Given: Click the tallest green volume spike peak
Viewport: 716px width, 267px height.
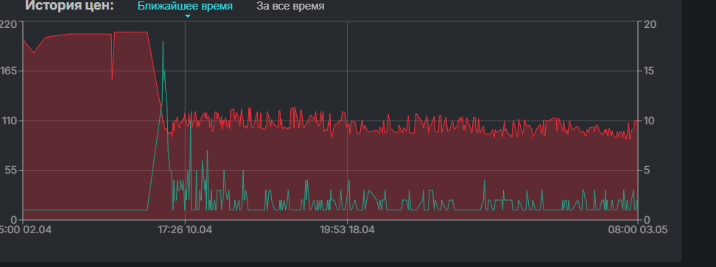Looking at the screenshot, I should tap(163, 42).
